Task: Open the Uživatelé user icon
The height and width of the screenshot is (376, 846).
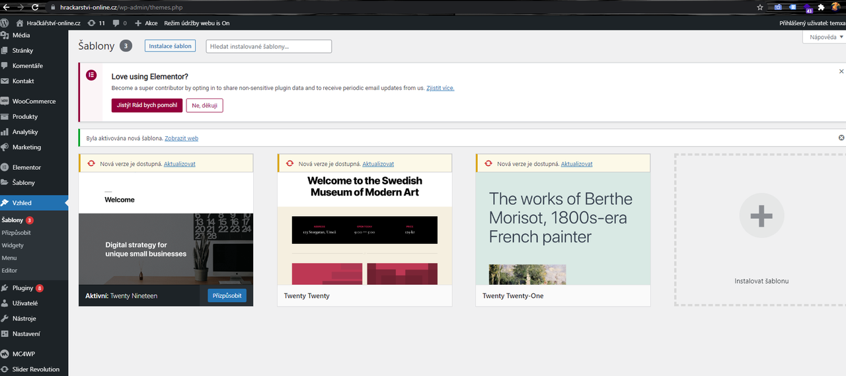Action: coord(5,303)
